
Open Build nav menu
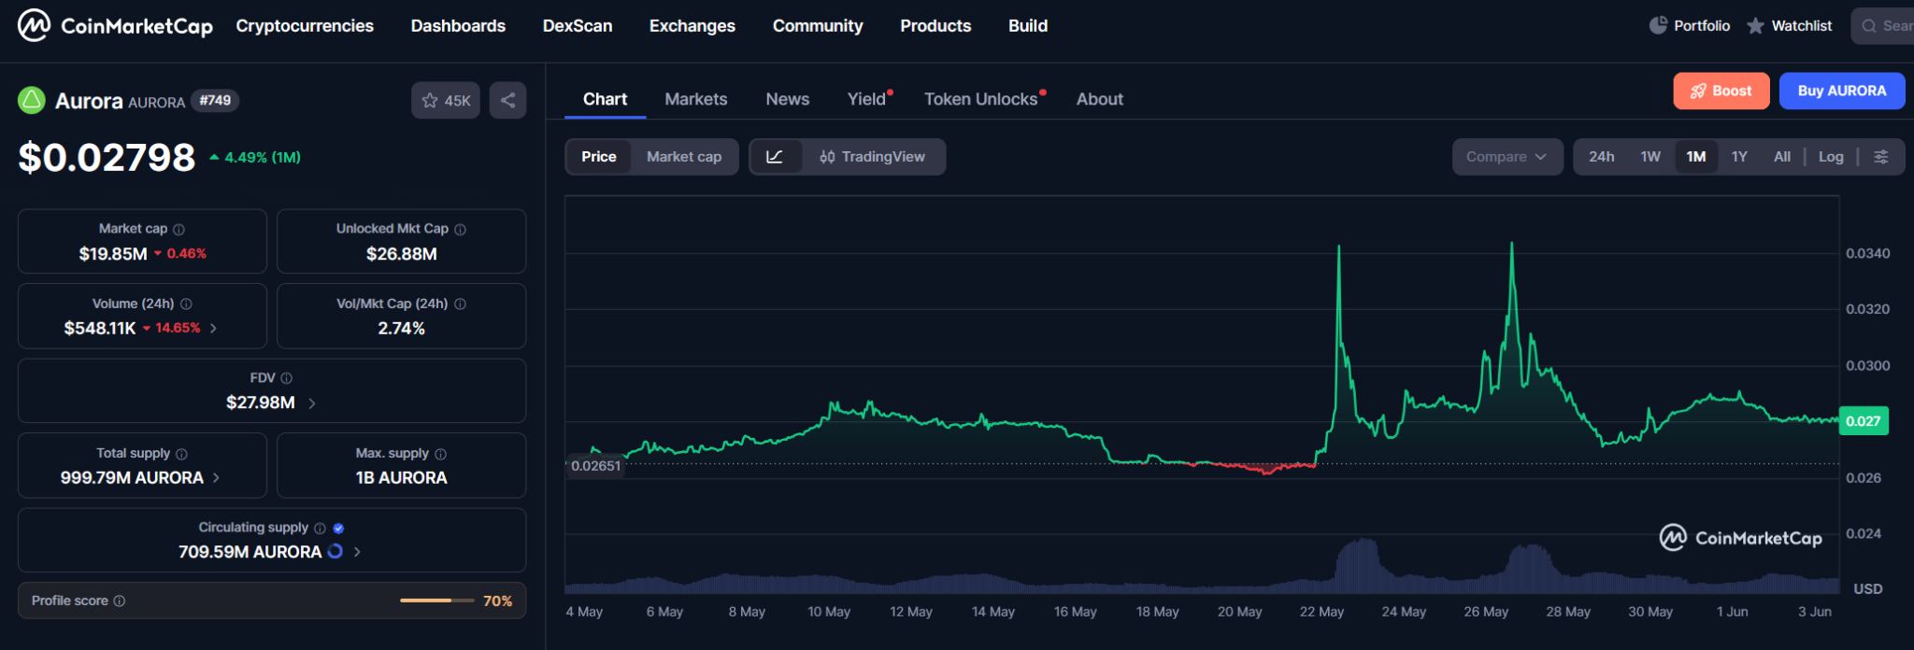pos(1028,26)
